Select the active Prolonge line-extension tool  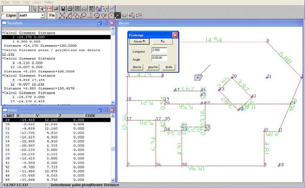point(118,15)
